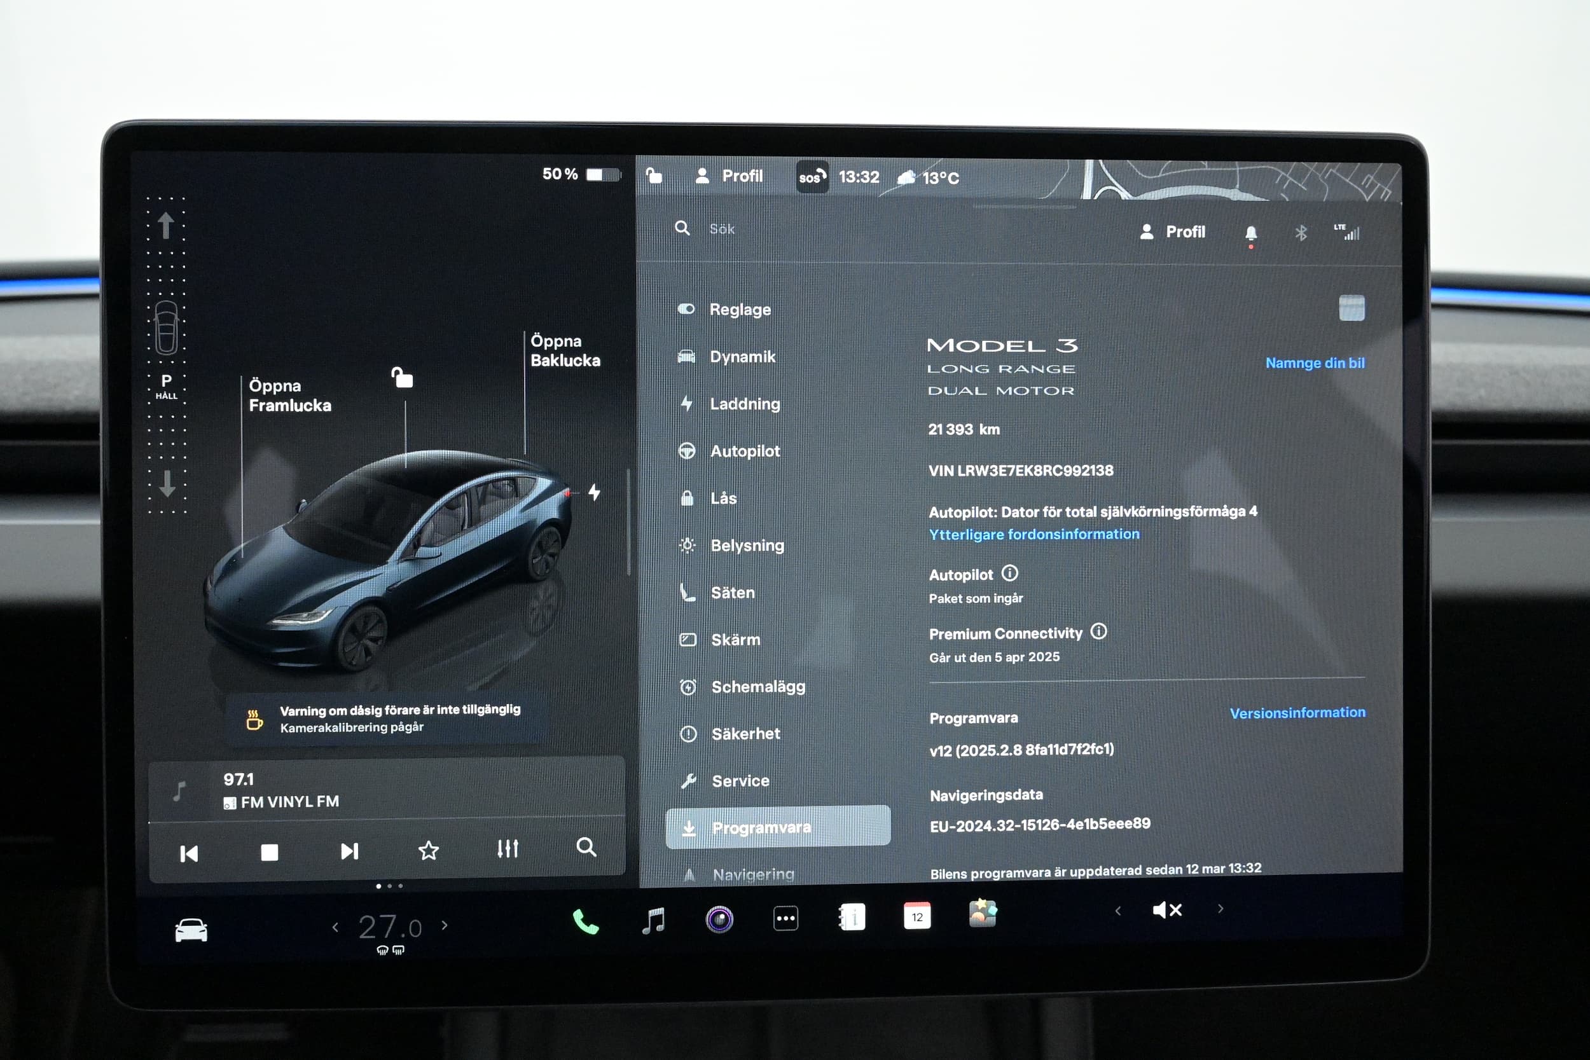The height and width of the screenshot is (1060, 1590).
Task: Decrease cabin temperature left arrow
Action: tap(335, 928)
